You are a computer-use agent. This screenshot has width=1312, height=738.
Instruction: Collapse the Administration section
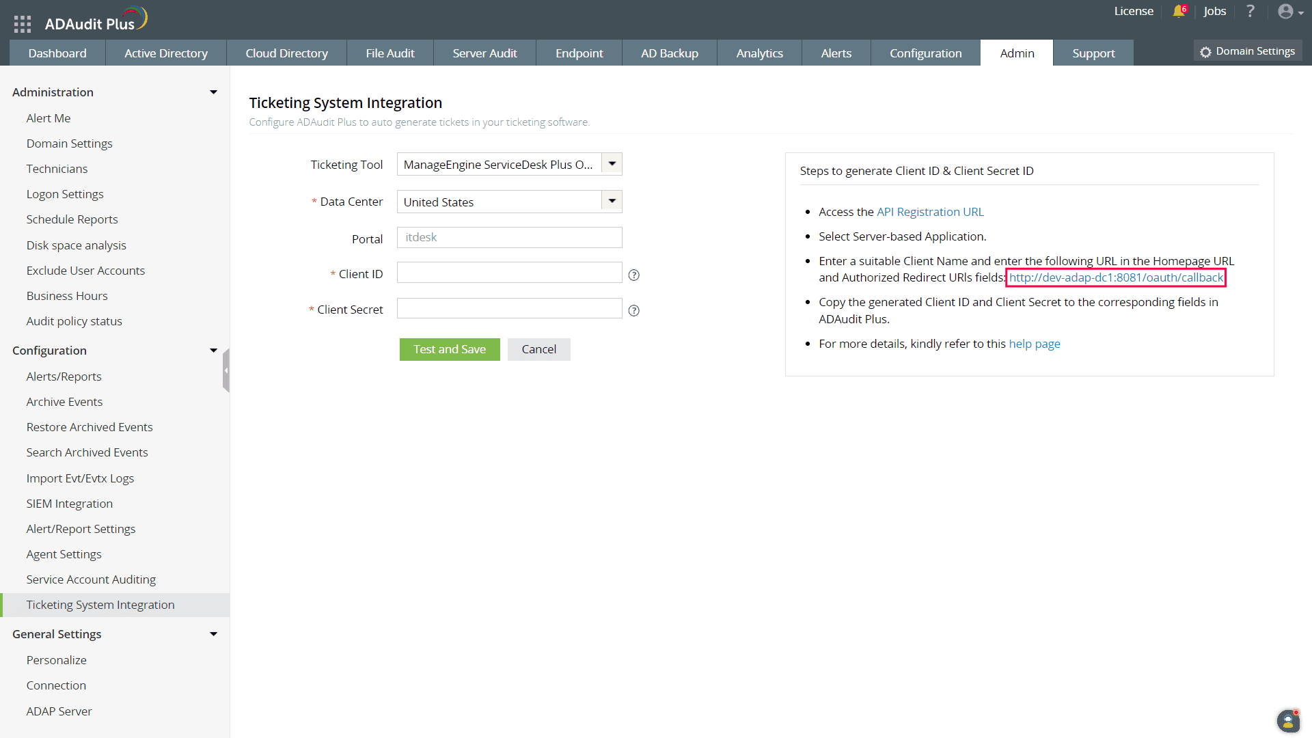[213, 92]
